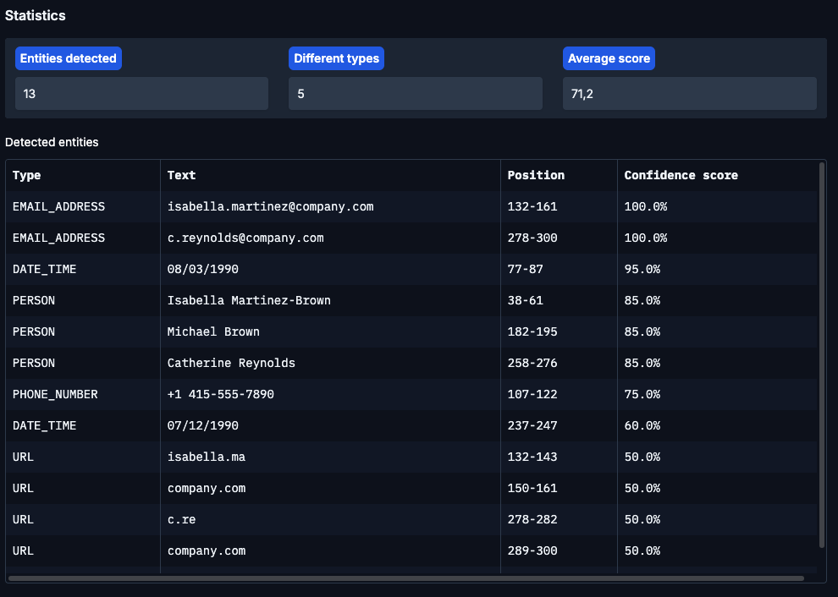The width and height of the screenshot is (838, 597).
Task: Click the Type column header
Action: point(27,175)
